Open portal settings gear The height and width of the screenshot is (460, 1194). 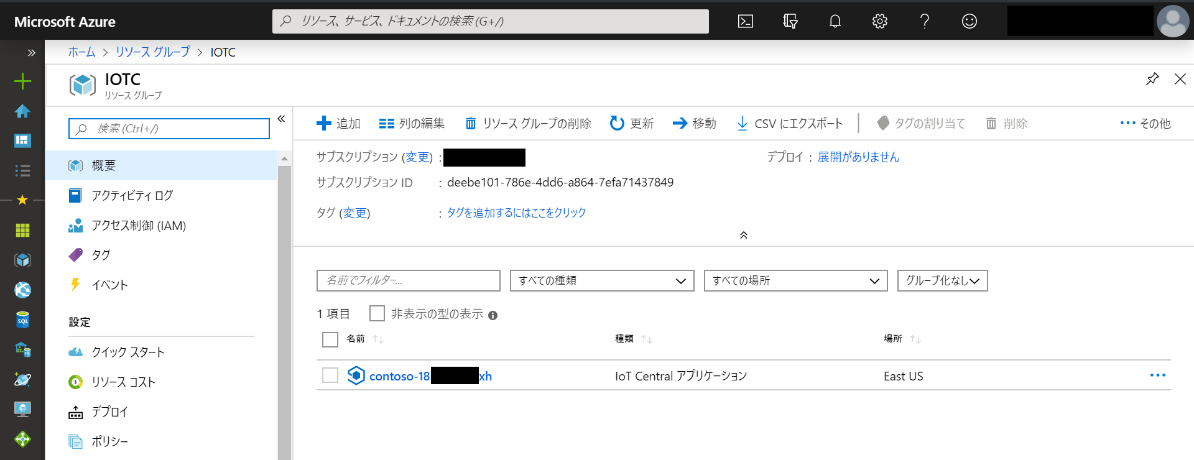click(879, 21)
